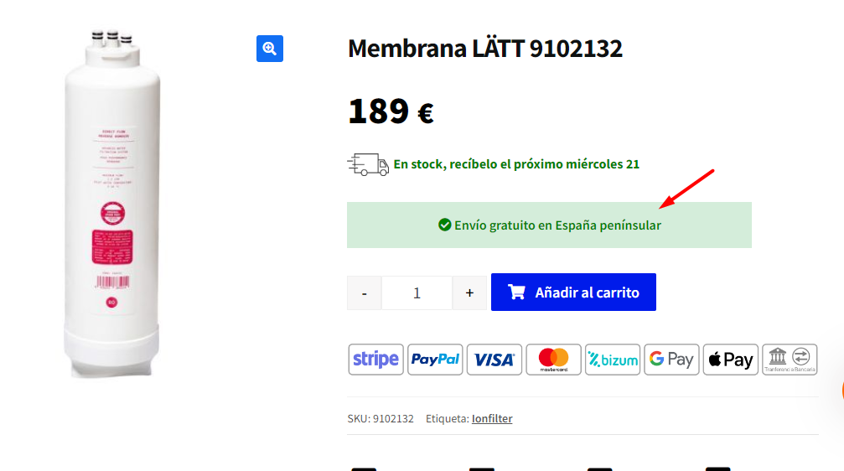
Task: Decrease quantity with the minus button
Action: coord(365,292)
